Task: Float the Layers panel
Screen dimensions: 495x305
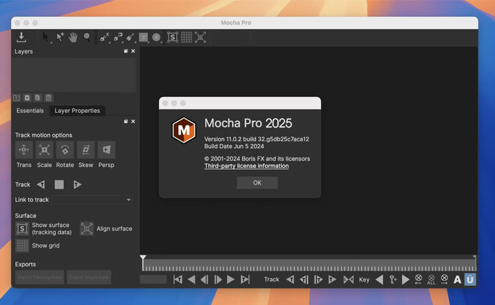Action: 126,51
